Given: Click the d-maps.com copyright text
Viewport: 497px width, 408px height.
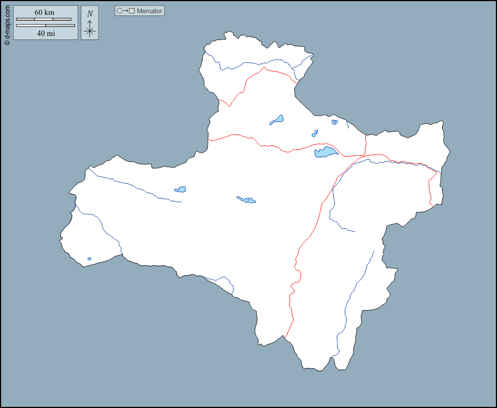Looking at the screenshot, I should click(7, 23).
